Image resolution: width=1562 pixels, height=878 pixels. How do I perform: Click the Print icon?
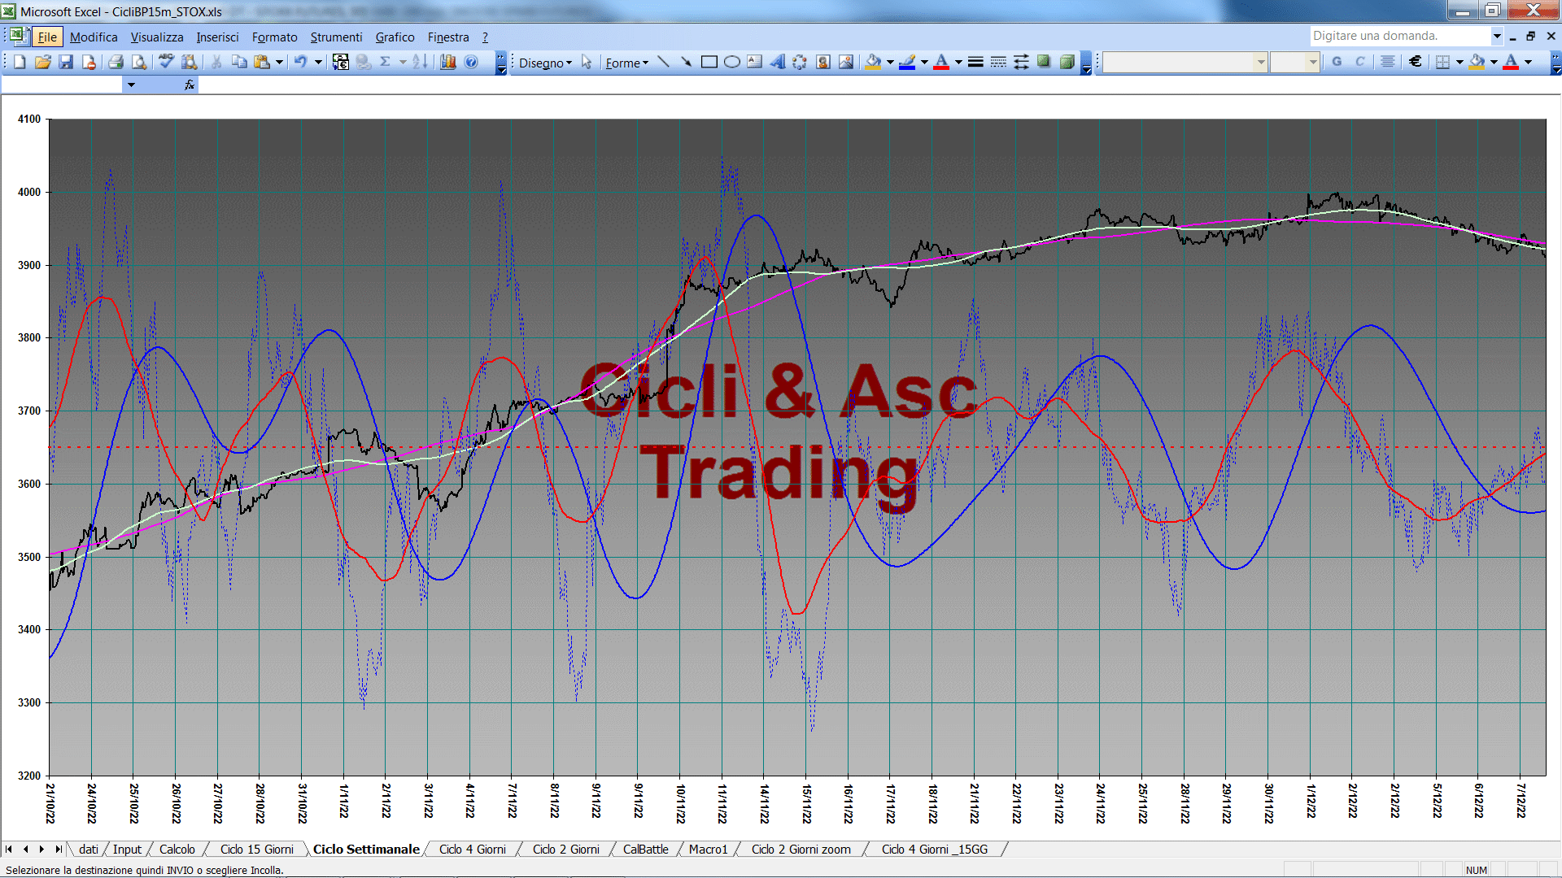tap(116, 62)
